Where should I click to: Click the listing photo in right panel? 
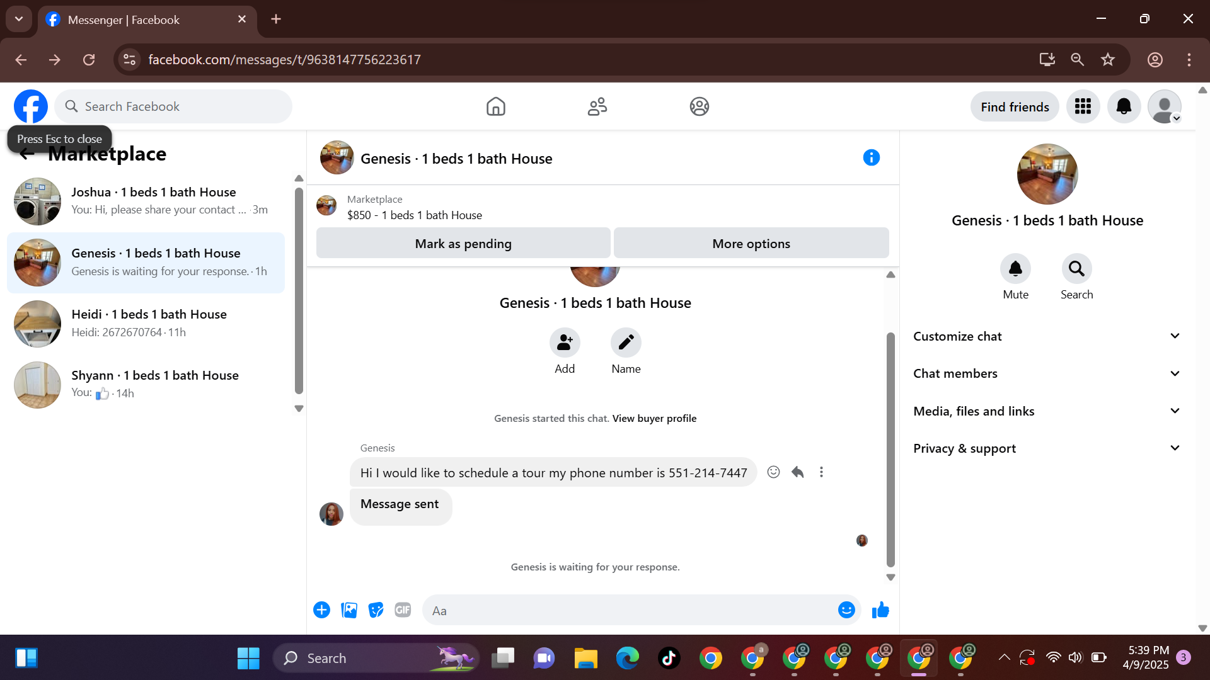pyautogui.click(x=1047, y=174)
